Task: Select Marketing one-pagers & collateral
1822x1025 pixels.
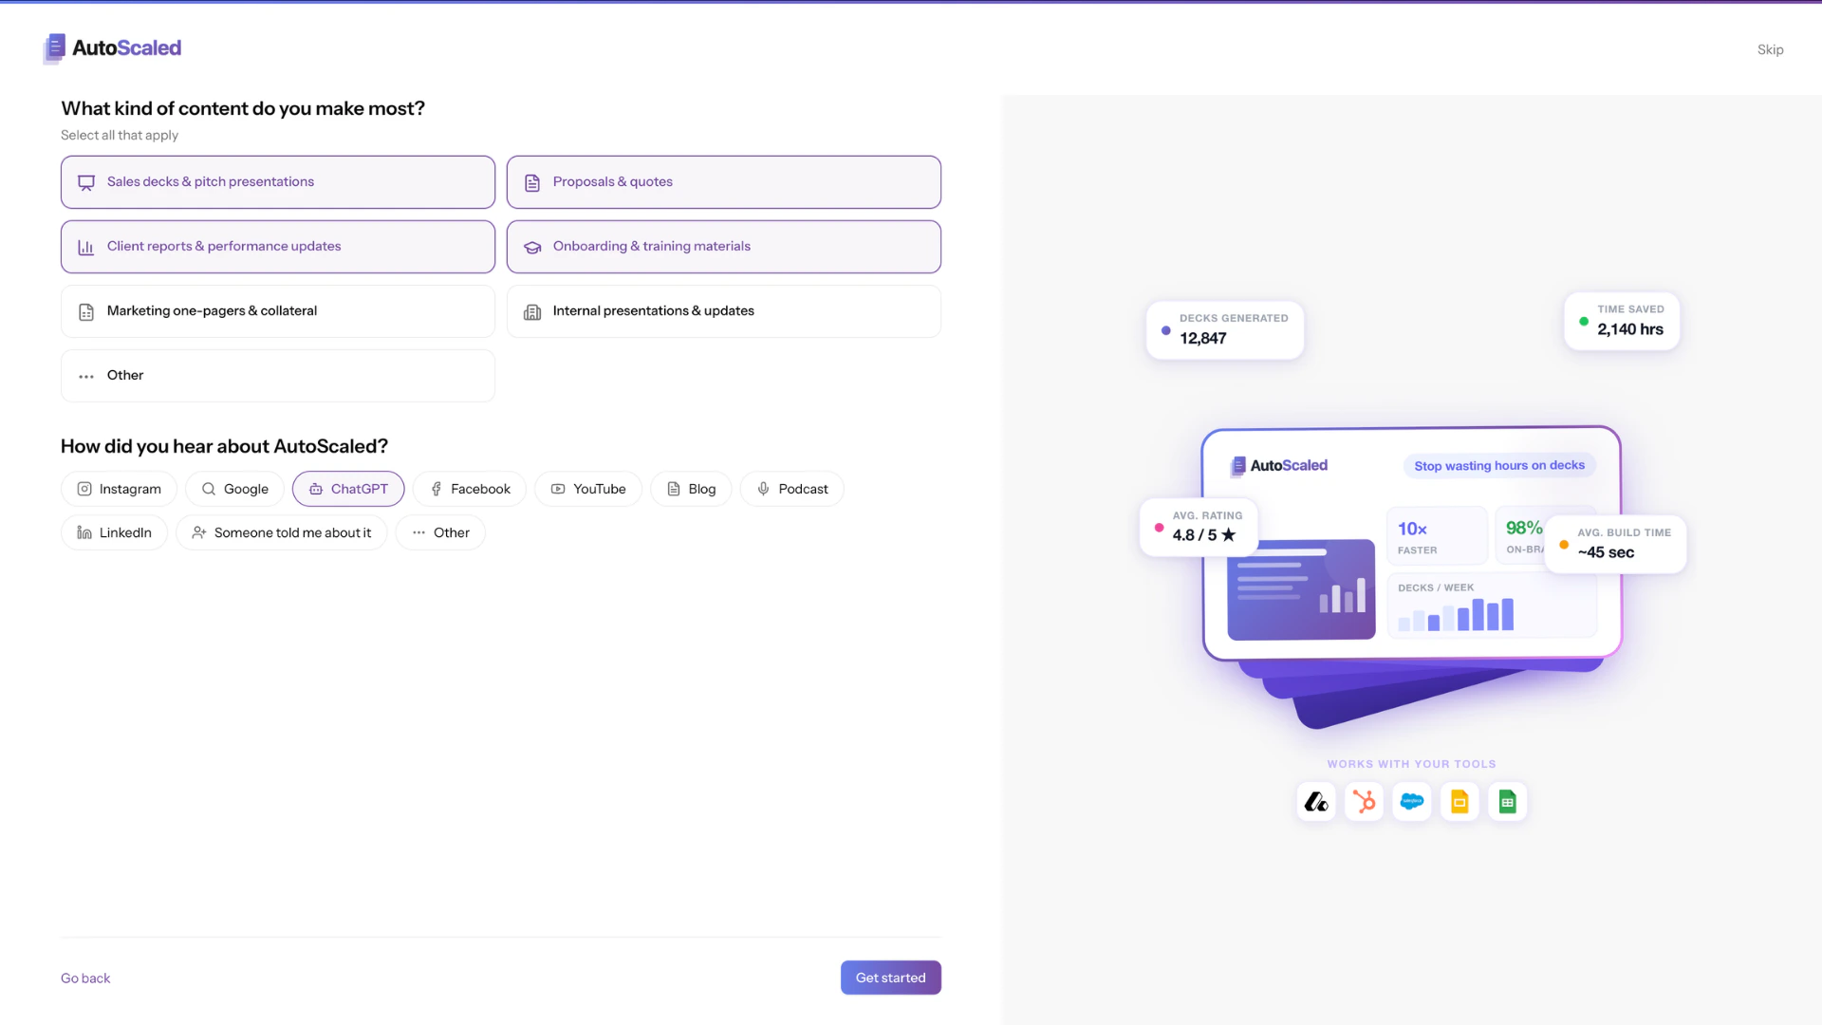Action: pyautogui.click(x=277, y=311)
